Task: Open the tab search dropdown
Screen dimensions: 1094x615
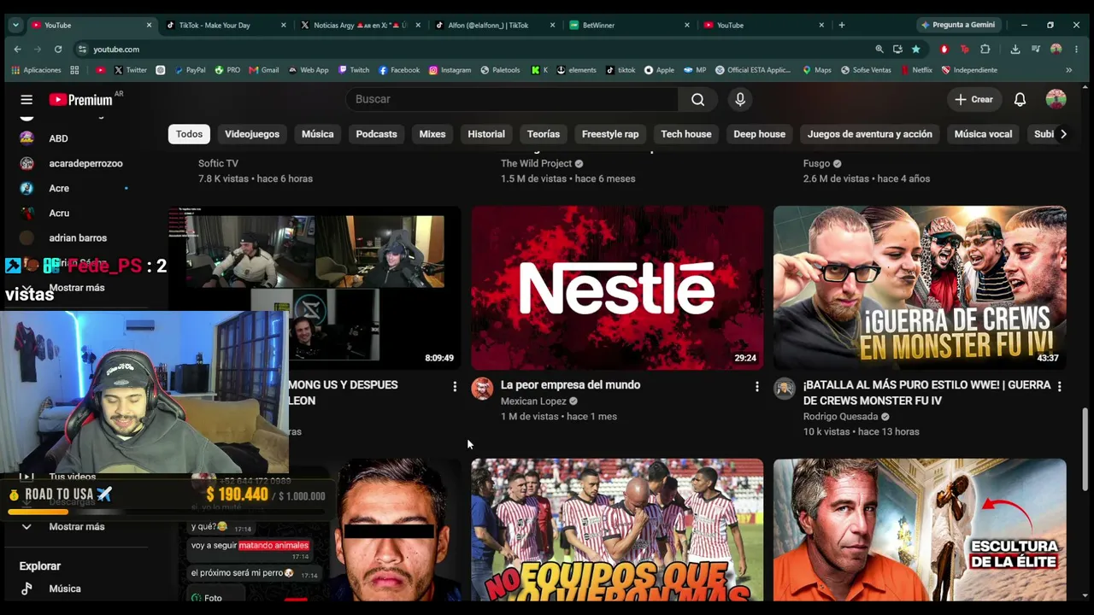Action: pos(15,26)
